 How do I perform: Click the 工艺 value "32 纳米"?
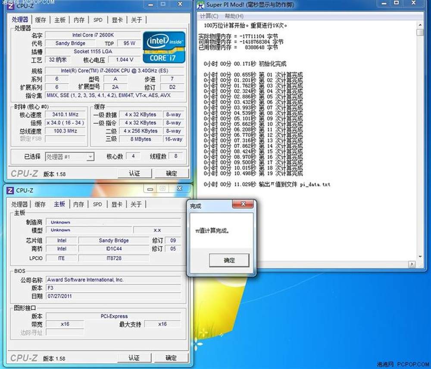[58, 59]
